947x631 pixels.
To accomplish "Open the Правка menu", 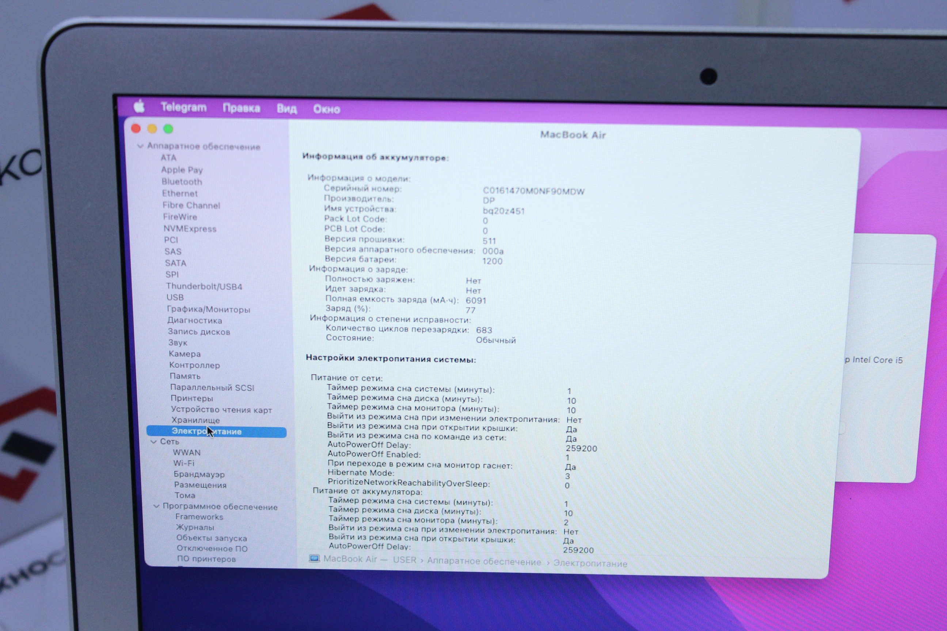I will pyautogui.click(x=241, y=108).
